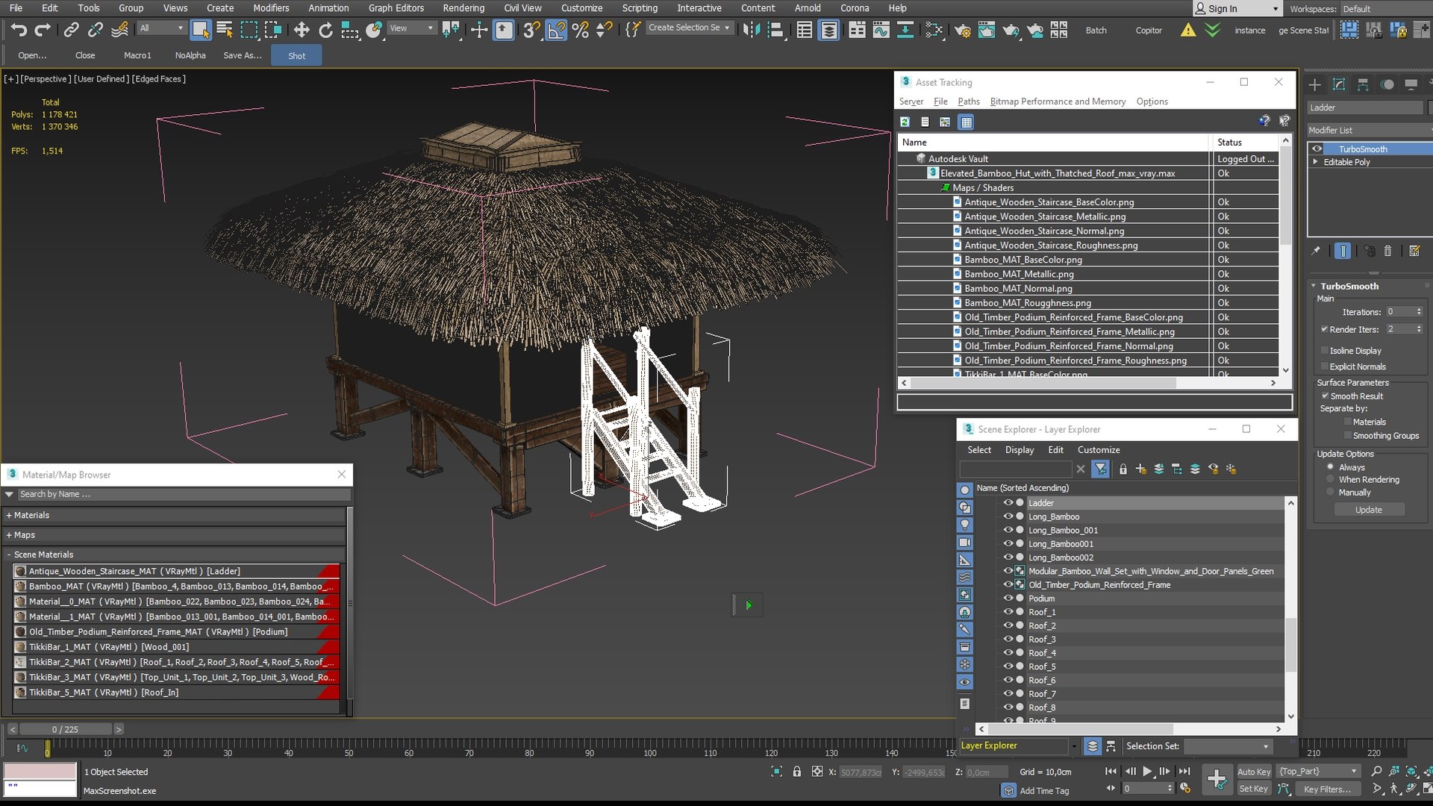The height and width of the screenshot is (806, 1433).
Task: Click lock icon in Scene Explorer toolbar
Action: 1123,469
